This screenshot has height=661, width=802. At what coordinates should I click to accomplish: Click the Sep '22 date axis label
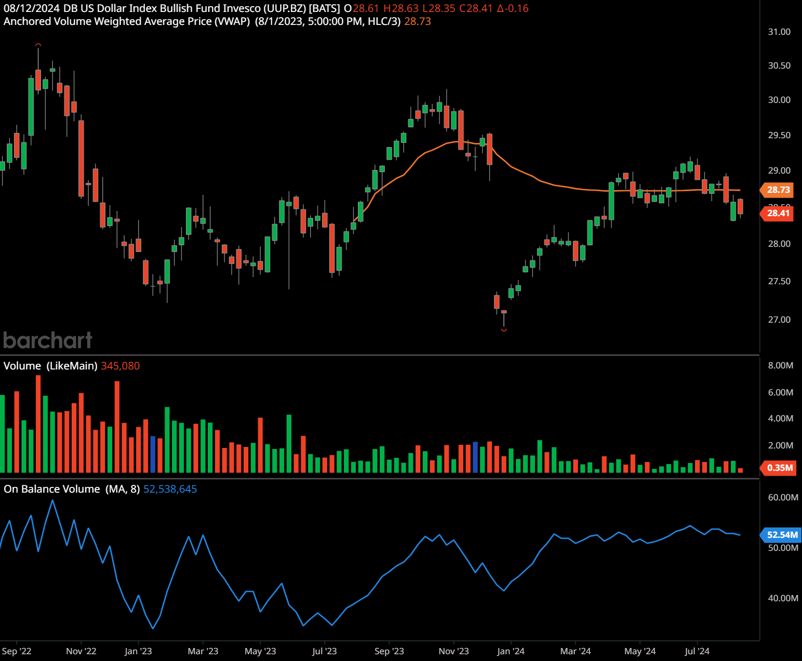(x=17, y=651)
